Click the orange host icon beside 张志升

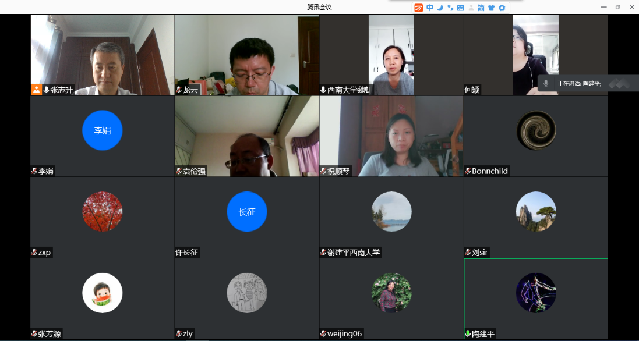tap(36, 90)
